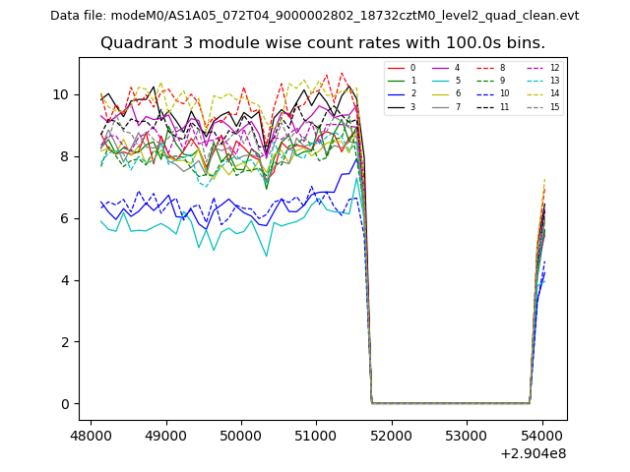Click the gray solid legend line for module 7

[x=440, y=106]
